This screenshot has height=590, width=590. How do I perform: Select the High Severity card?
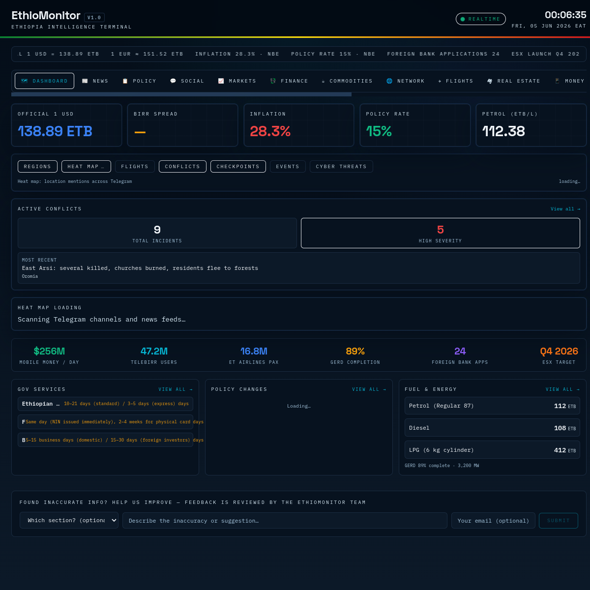pyautogui.click(x=441, y=233)
